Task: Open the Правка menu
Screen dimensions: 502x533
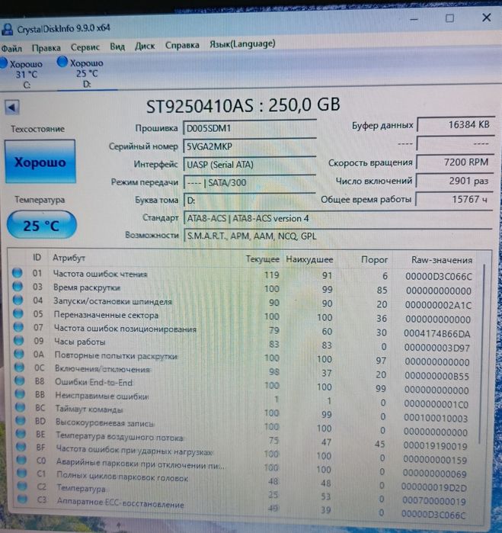Action: tap(46, 48)
